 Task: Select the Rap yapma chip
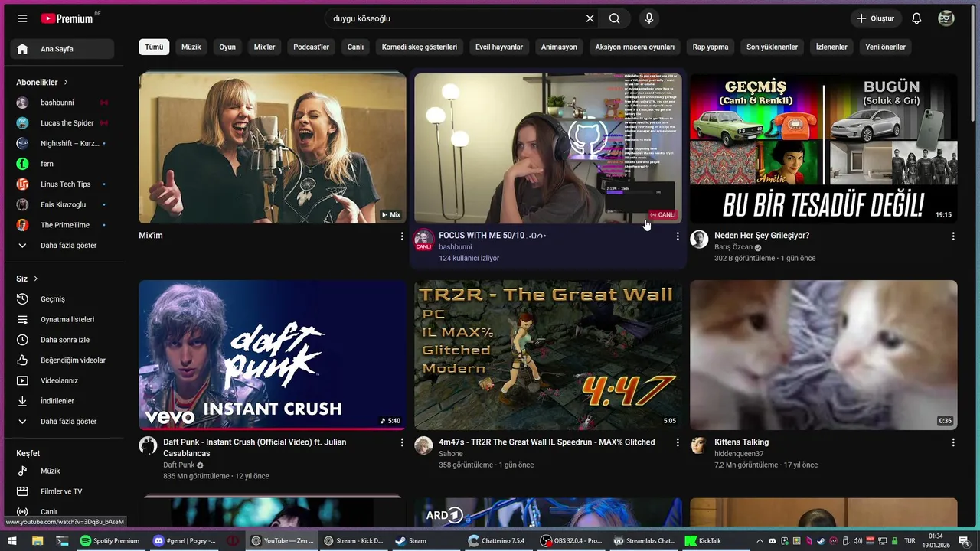click(710, 47)
